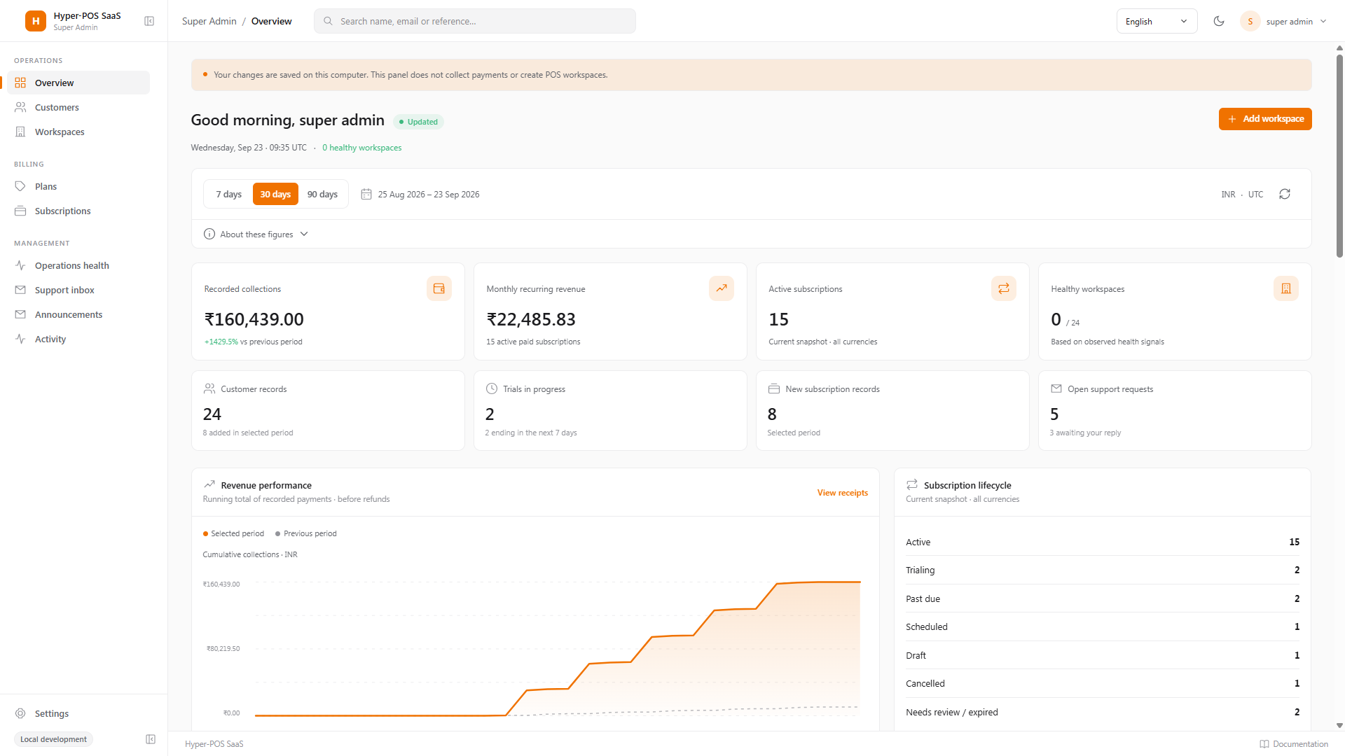Open Customers in the sidebar
This screenshot has width=1345, height=756.
pos(78,107)
